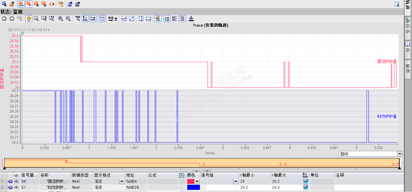Select the zoom selection tool

click(36, 19)
